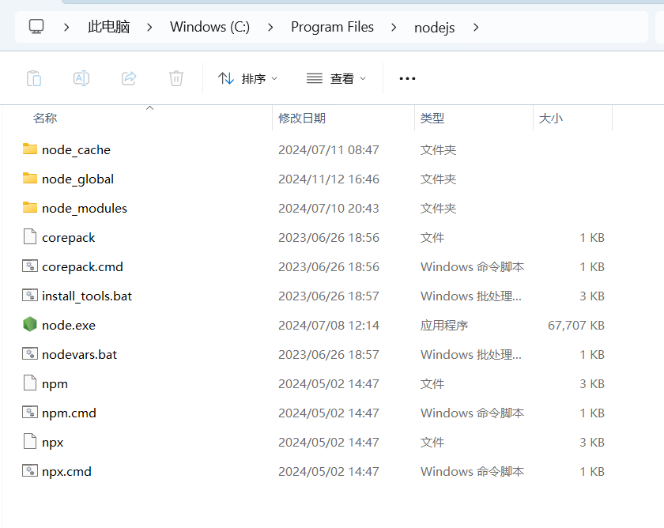Click the date 2024/07/11 08:47
The width and height of the screenshot is (664, 528).
329,150
